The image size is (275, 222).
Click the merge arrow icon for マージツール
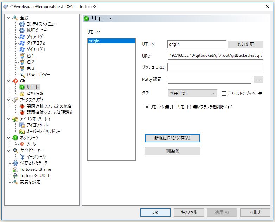pos(22,157)
